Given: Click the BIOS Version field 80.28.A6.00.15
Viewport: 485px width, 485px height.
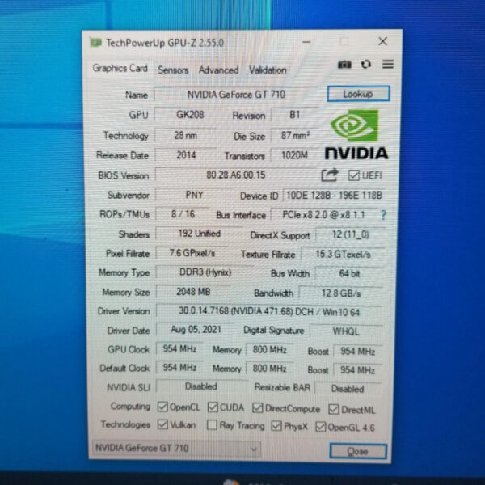Looking at the screenshot, I should click(x=236, y=175).
